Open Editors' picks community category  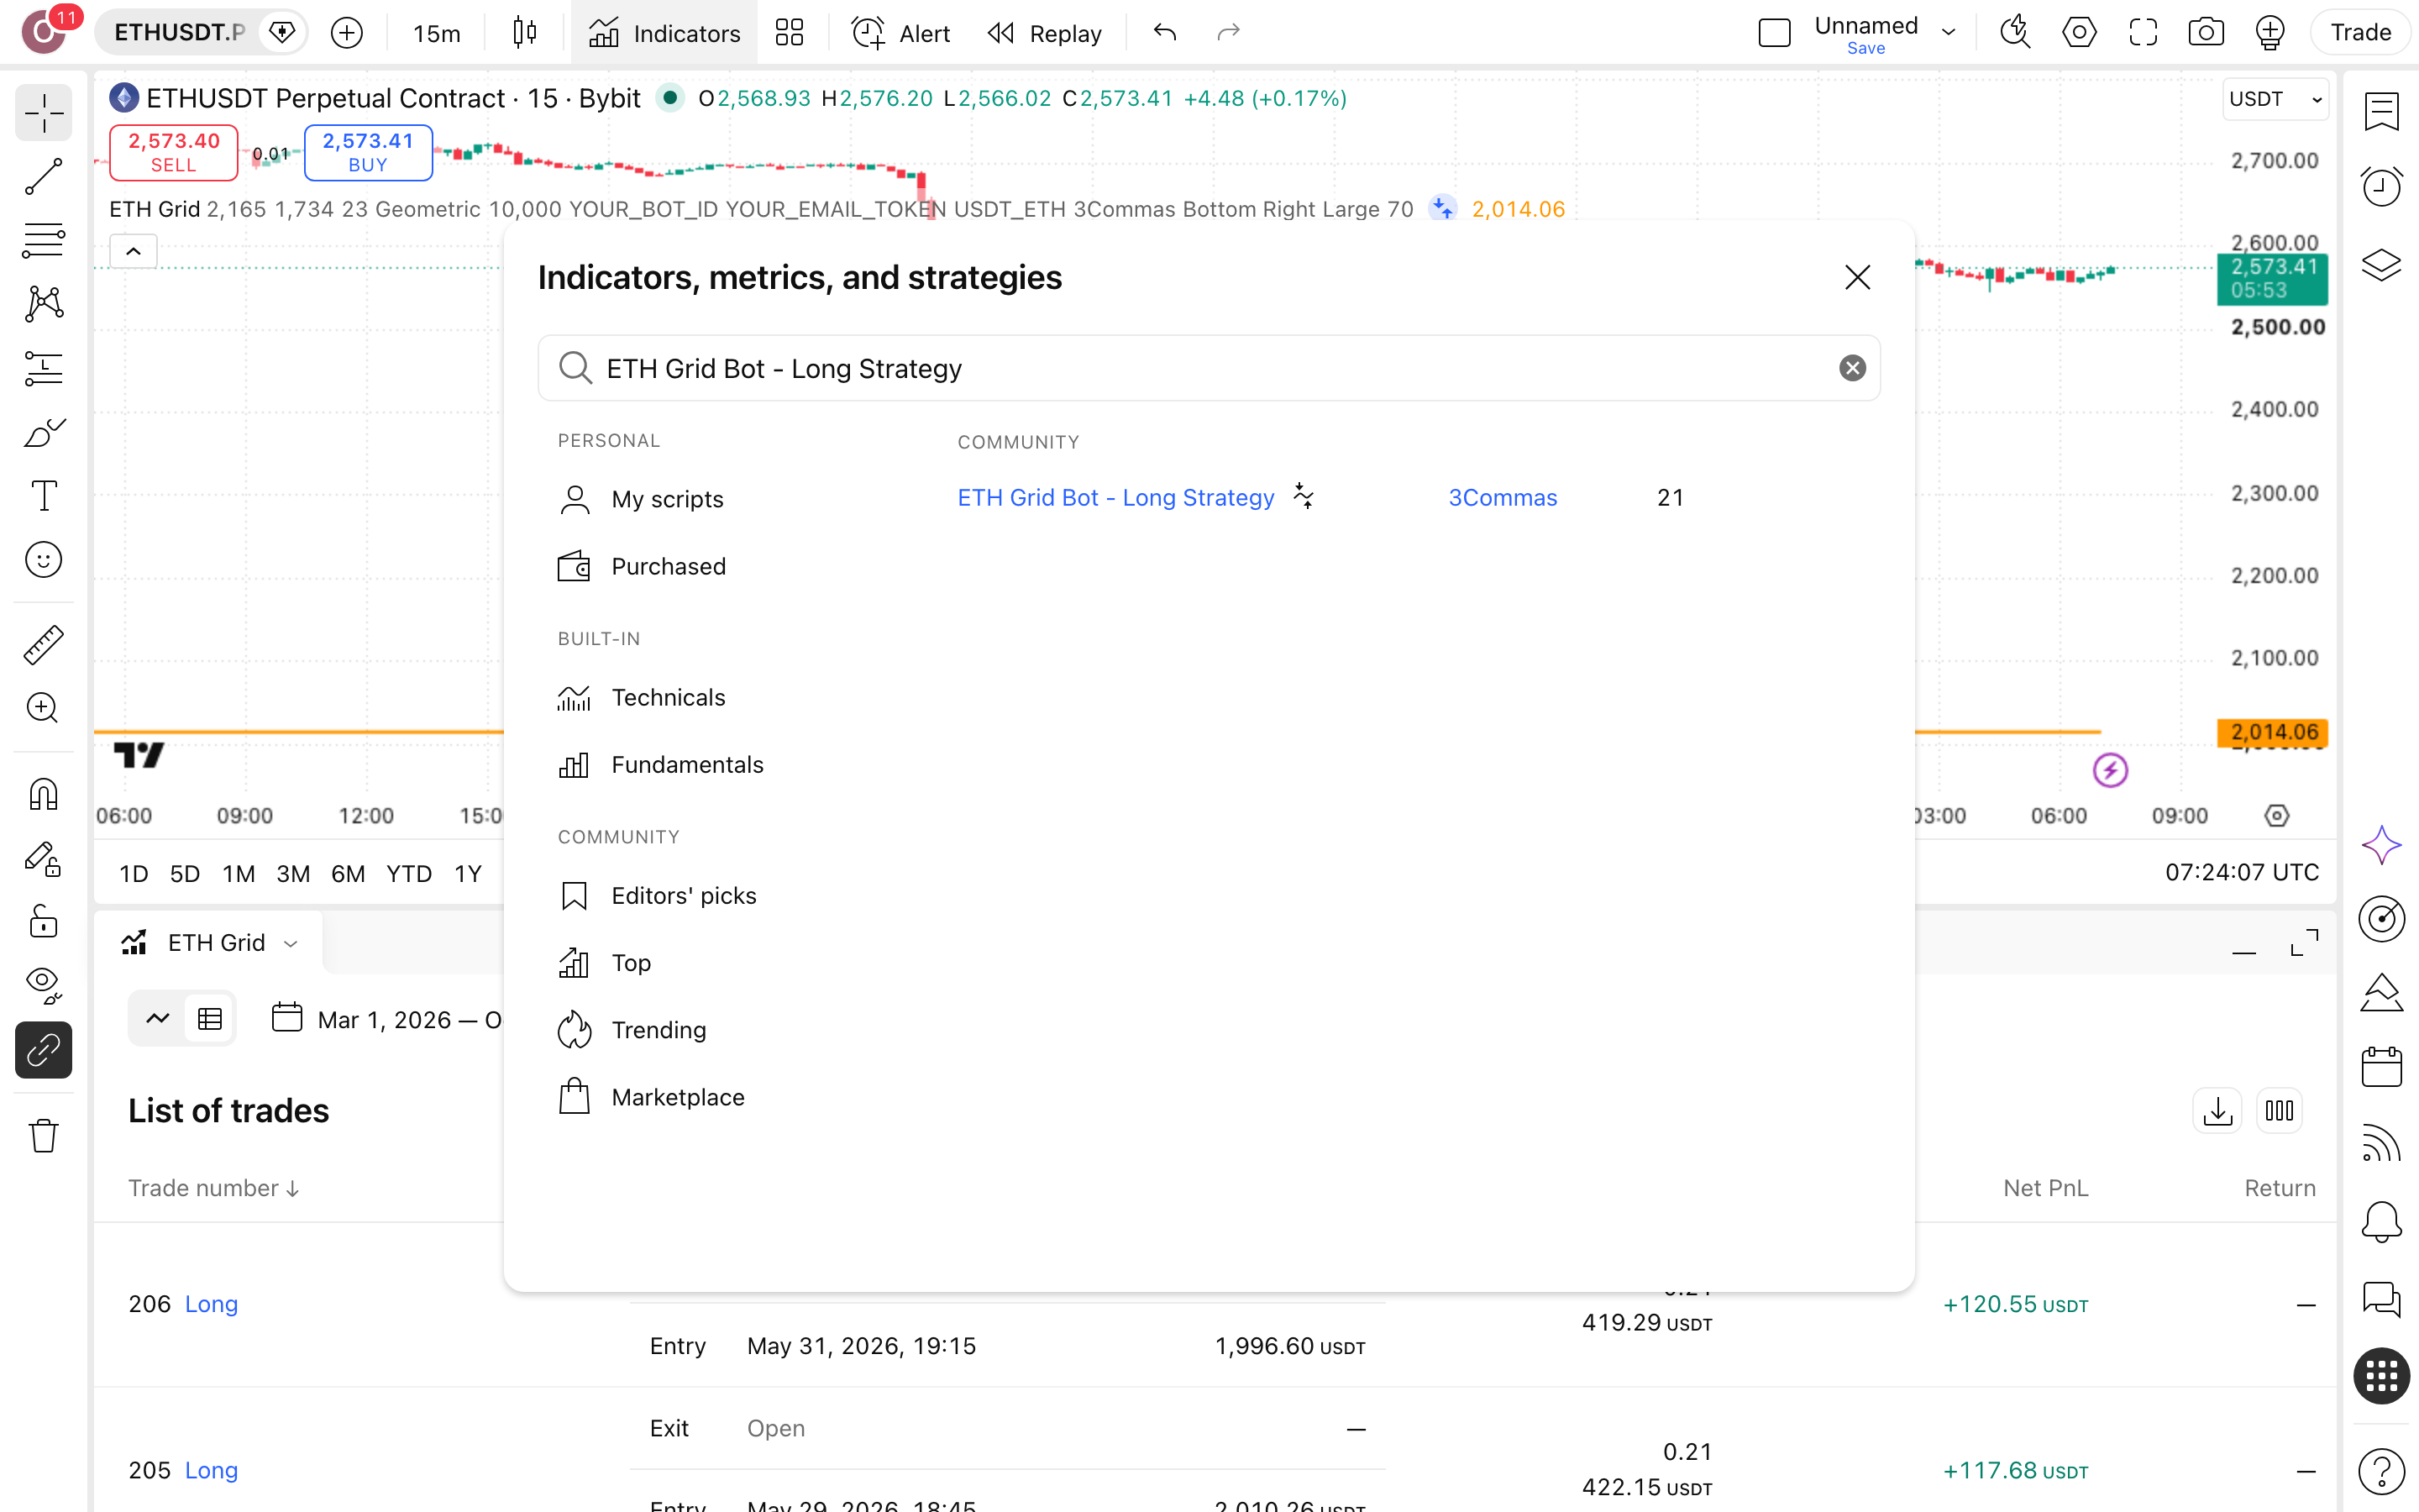(x=657, y=895)
